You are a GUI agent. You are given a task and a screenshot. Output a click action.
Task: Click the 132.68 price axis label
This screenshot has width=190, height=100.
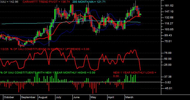tap(169, 18)
